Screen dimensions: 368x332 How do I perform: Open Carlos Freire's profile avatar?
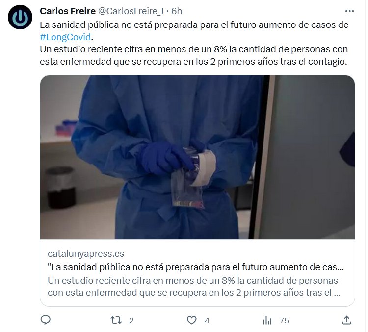[x=20, y=17]
